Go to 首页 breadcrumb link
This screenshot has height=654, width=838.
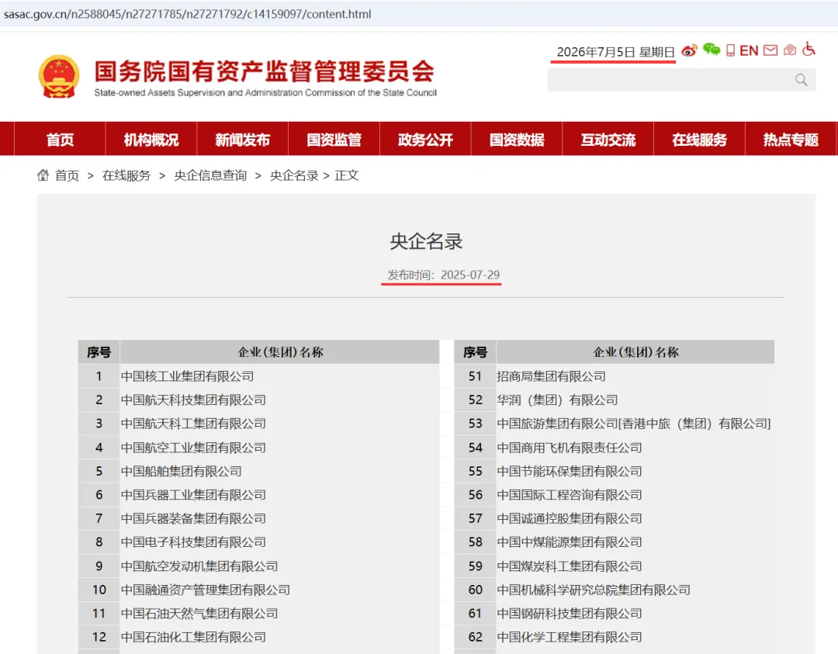tap(67, 175)
